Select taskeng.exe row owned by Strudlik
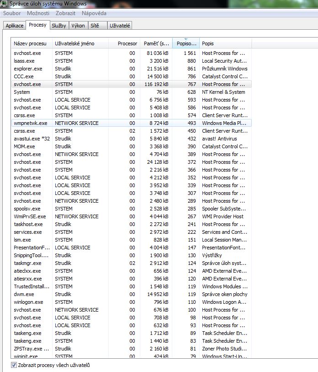318x372 pixels. tap(131, 333)
